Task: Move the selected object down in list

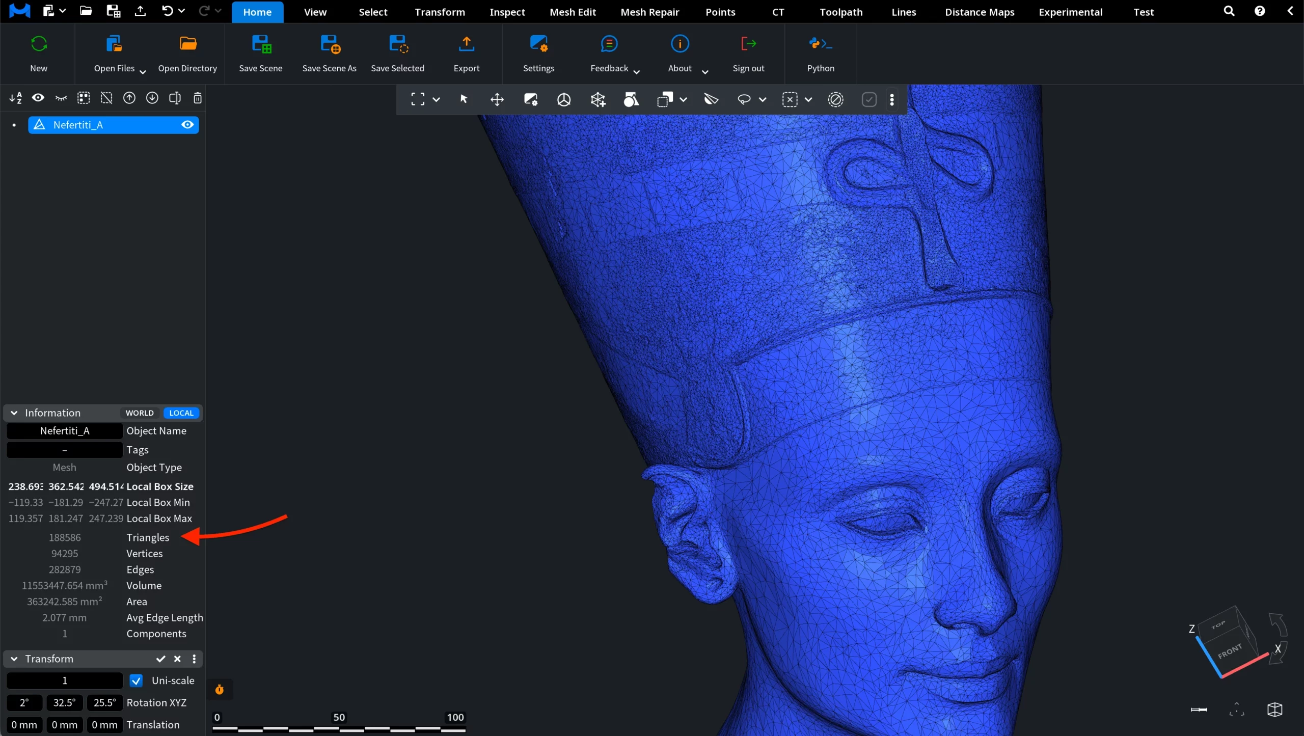Action: (152, 98)
